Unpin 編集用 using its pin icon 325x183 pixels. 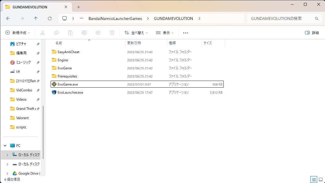tap(38, 53)
